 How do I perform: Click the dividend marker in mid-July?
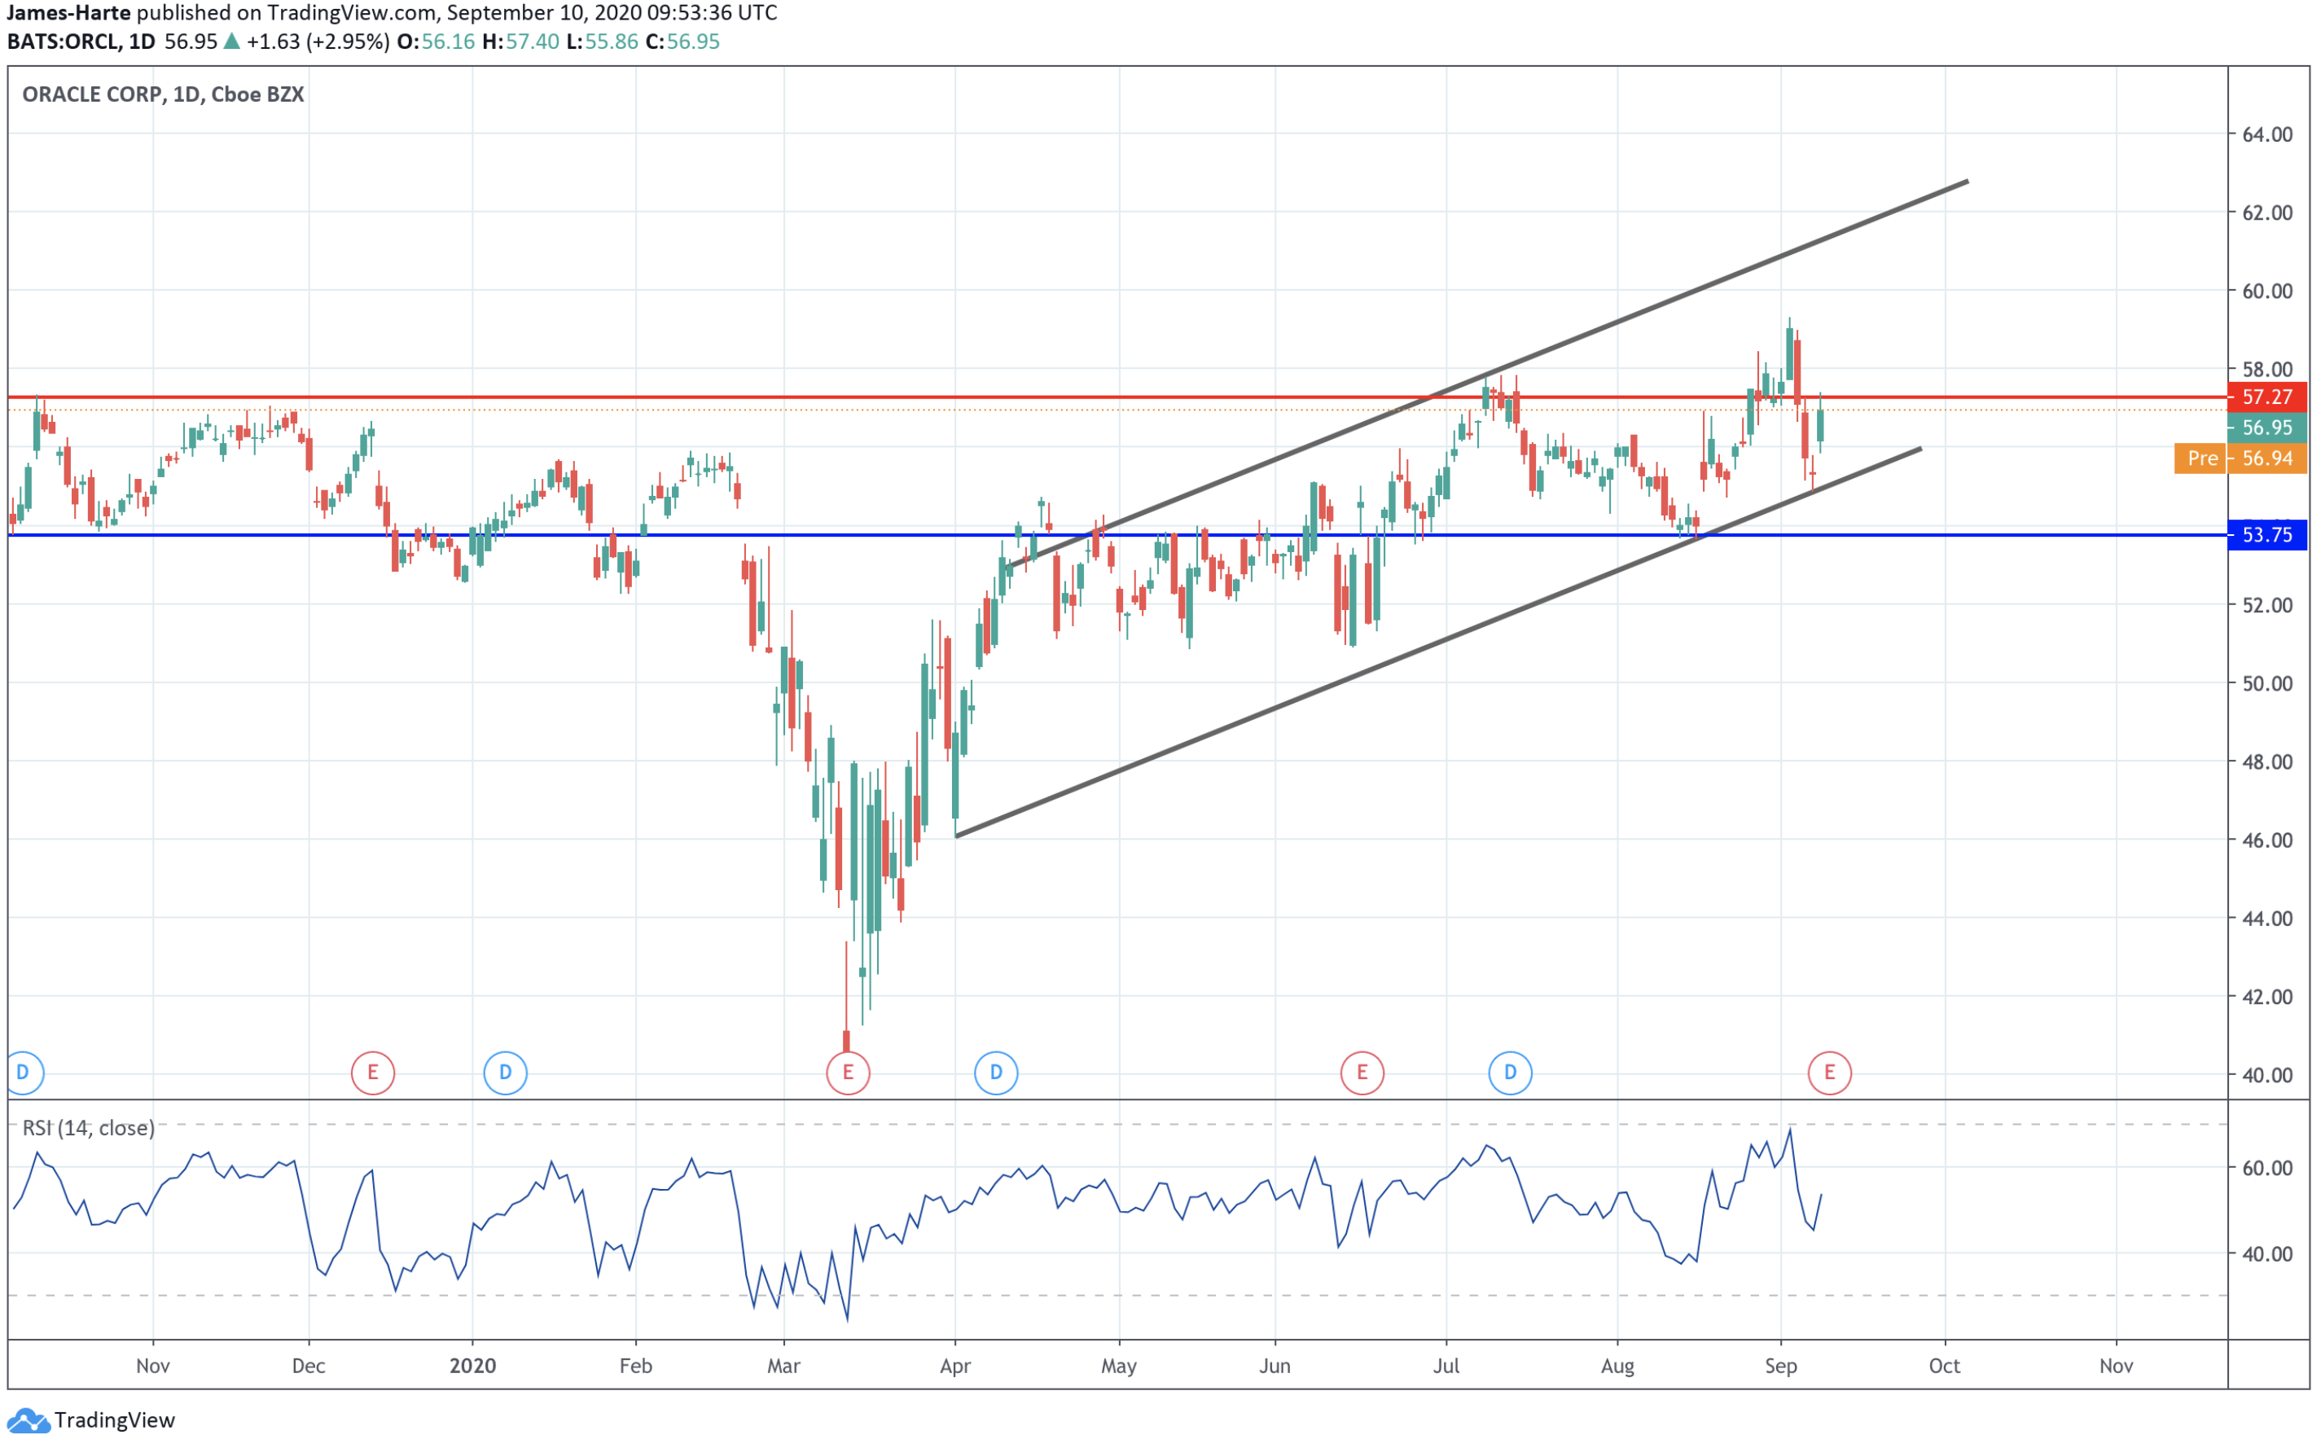pos(1510,1073)
